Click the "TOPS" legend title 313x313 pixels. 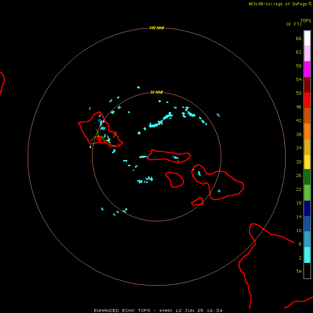306,21
